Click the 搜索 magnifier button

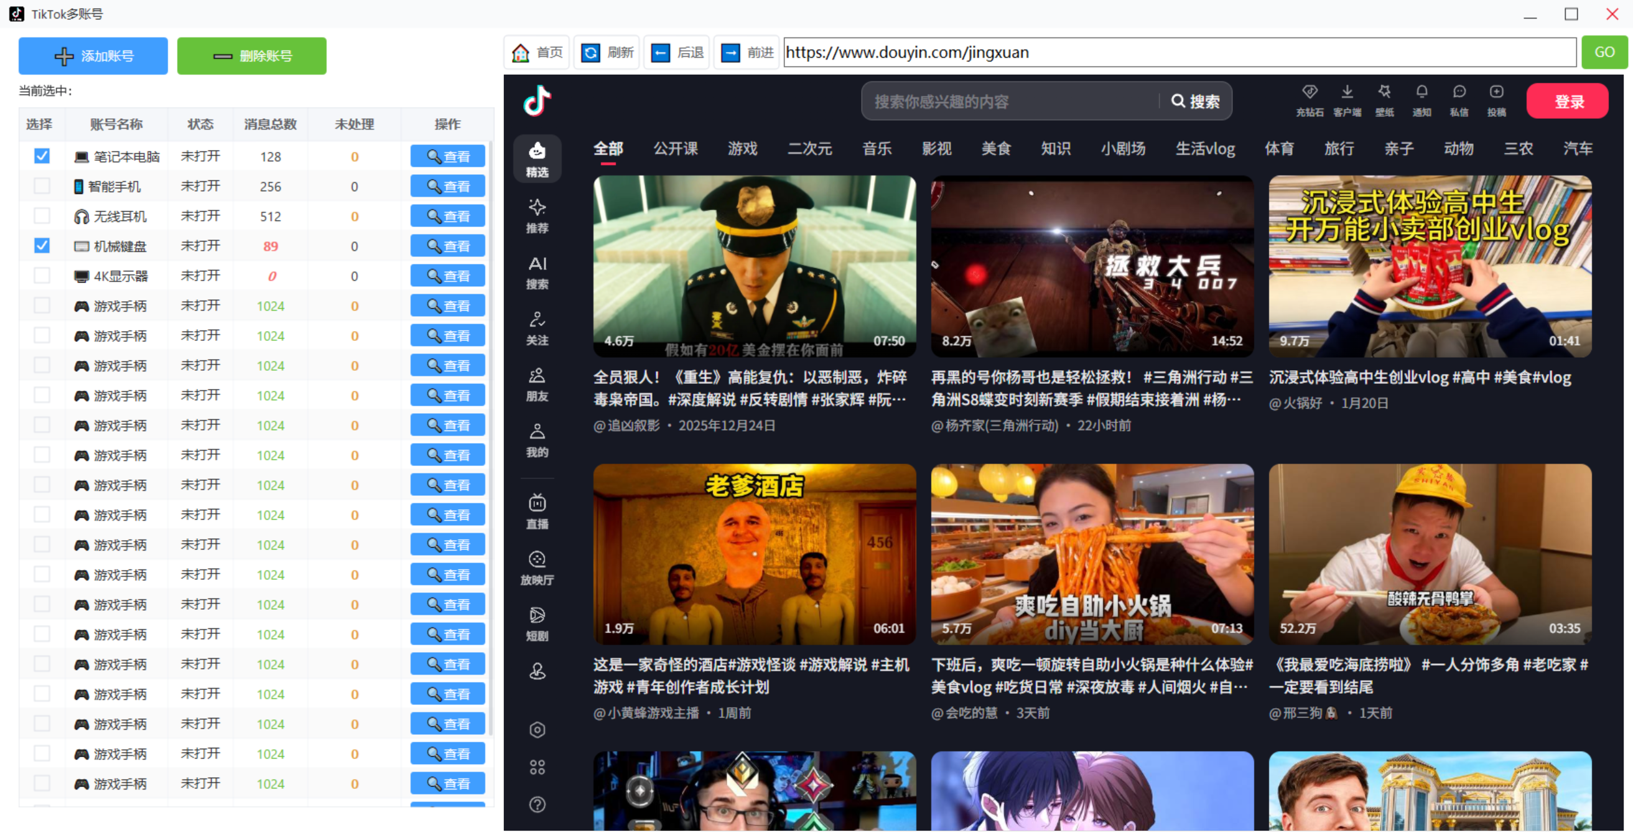click(1195, 101)
